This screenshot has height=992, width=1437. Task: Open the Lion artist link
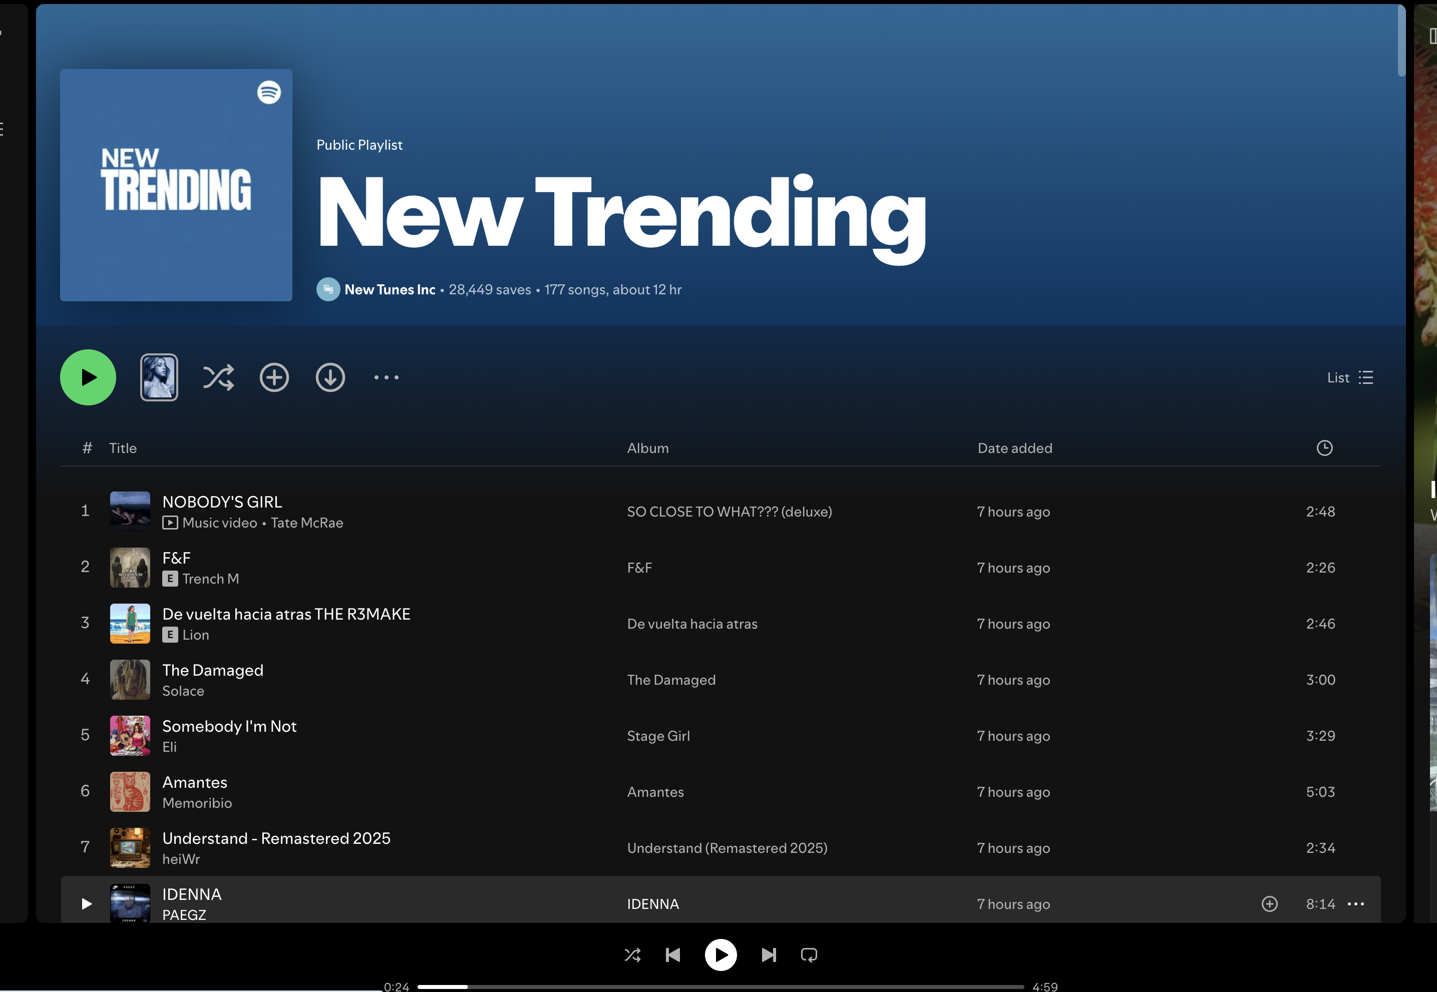tap(196, 635)
